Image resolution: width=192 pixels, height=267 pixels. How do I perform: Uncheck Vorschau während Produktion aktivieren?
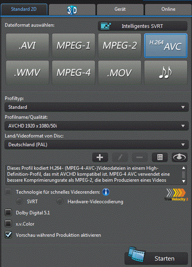pyautogui.click(x=8, y=235)
